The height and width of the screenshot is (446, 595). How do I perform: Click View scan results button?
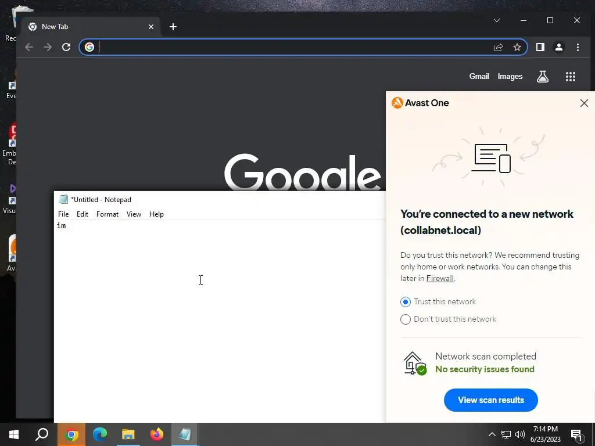490,400
